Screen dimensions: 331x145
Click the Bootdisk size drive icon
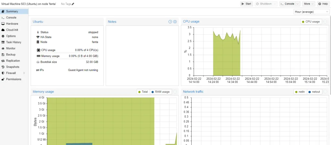point(38,62)
